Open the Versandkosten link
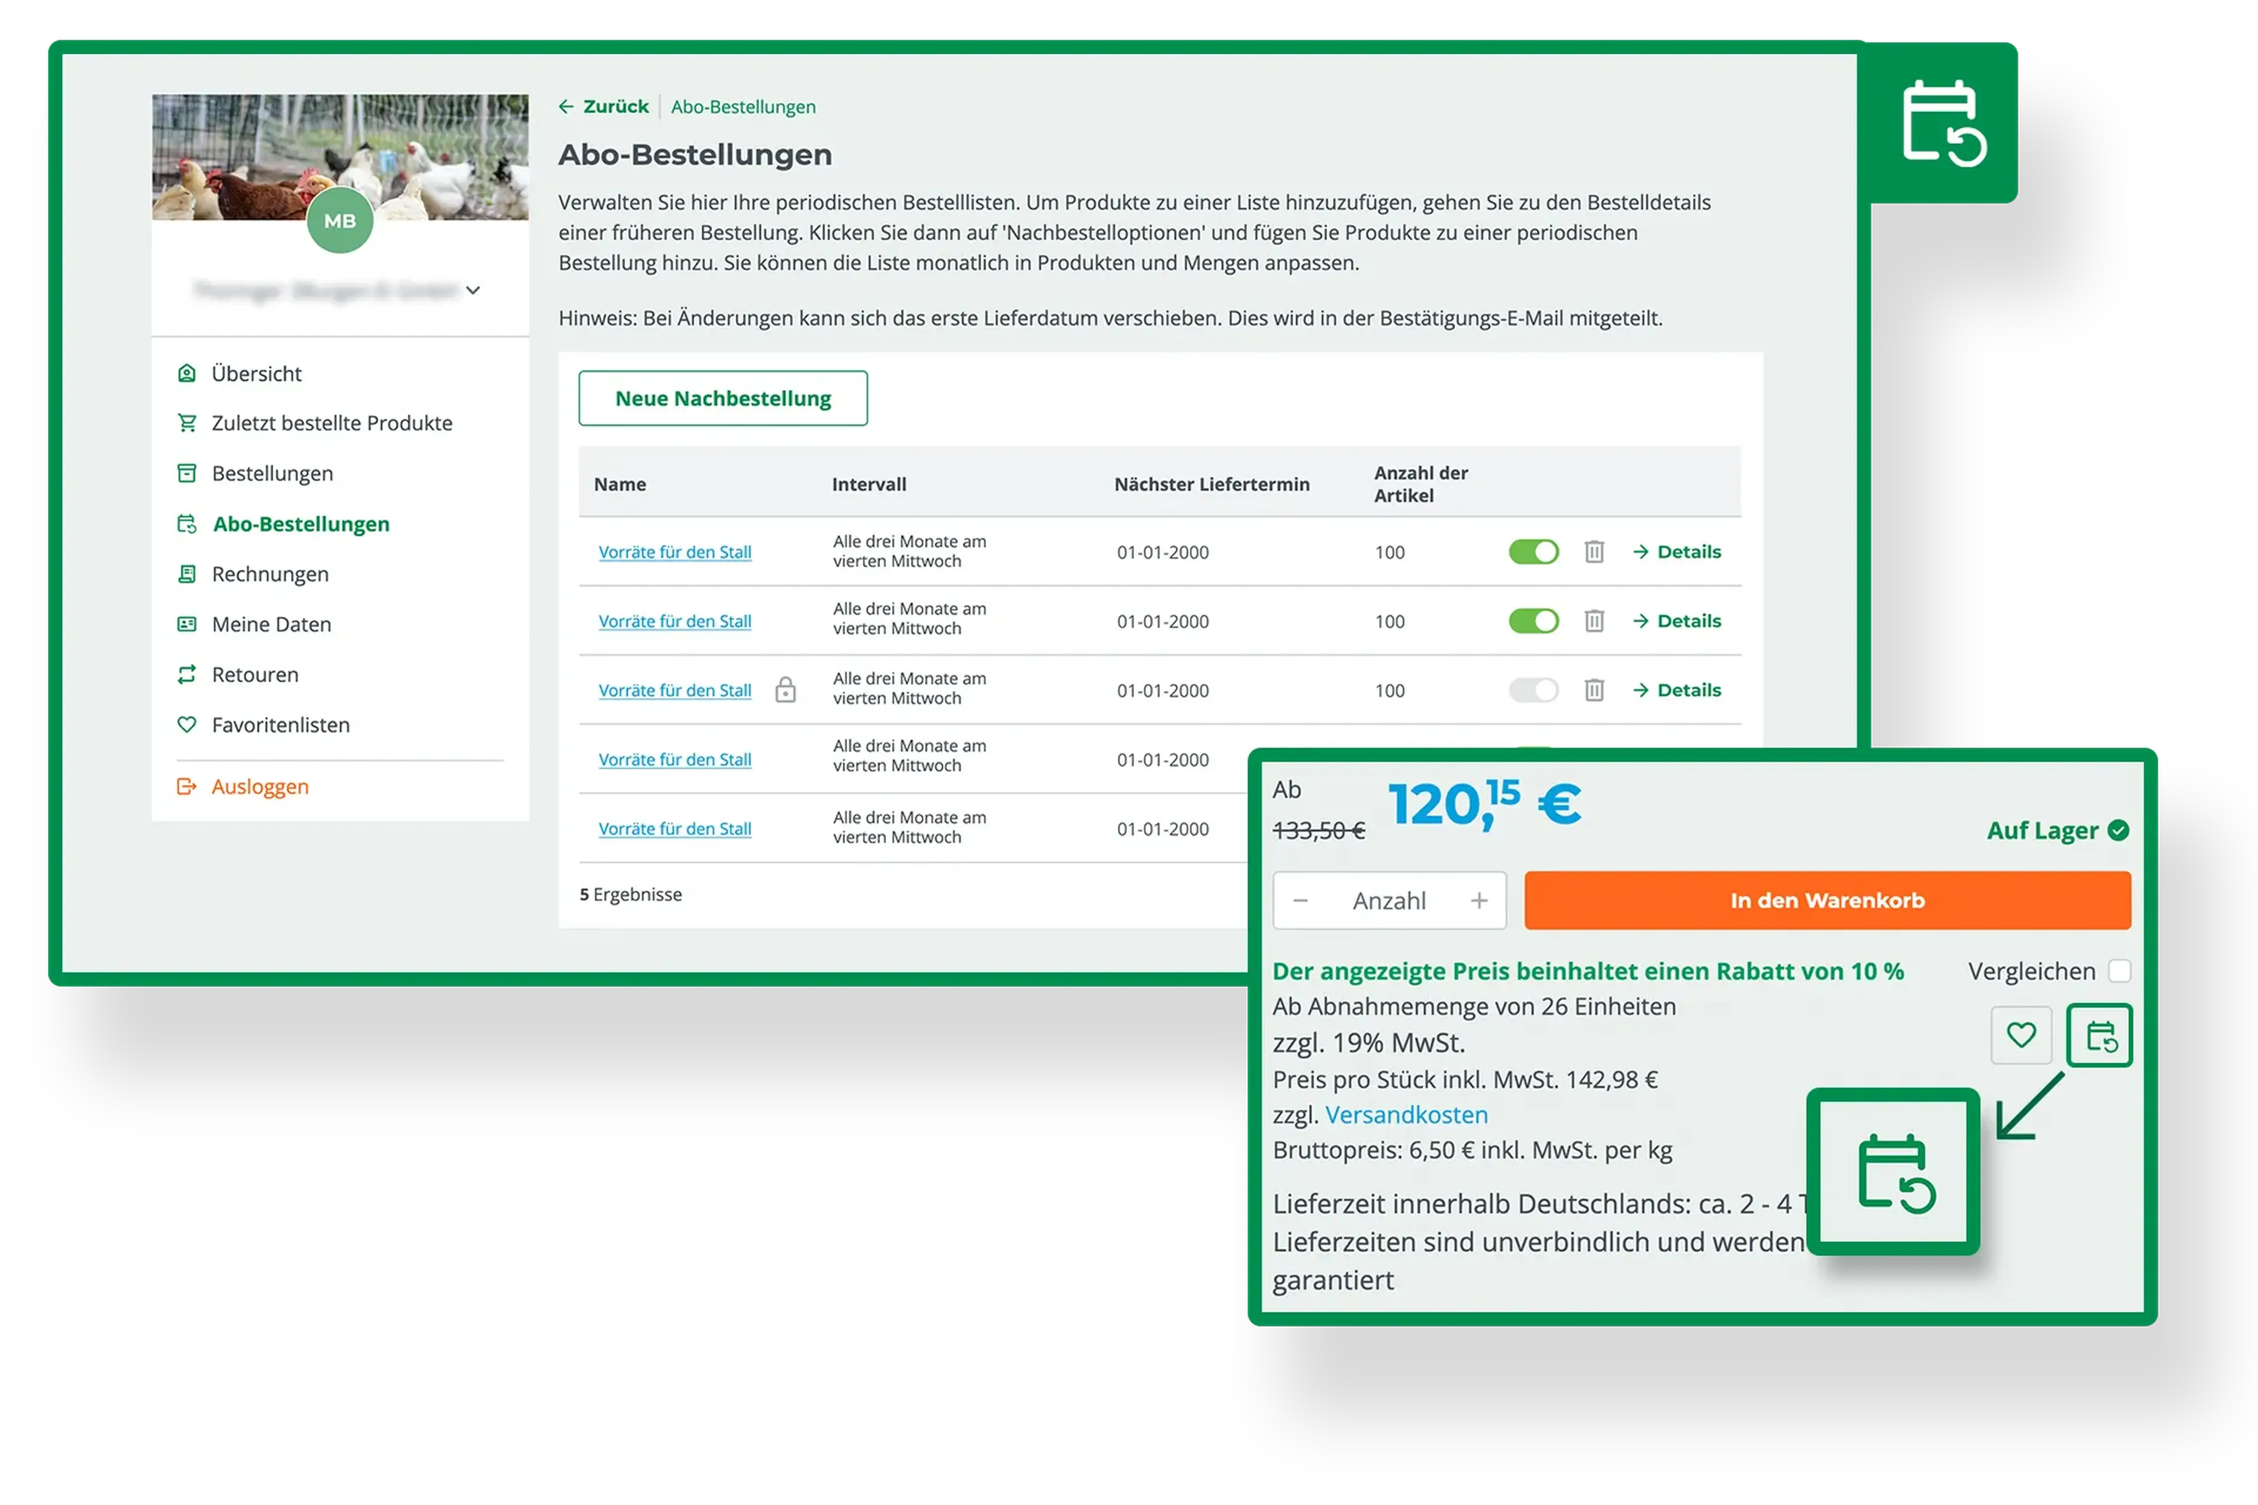 tap(1405, 1115)
